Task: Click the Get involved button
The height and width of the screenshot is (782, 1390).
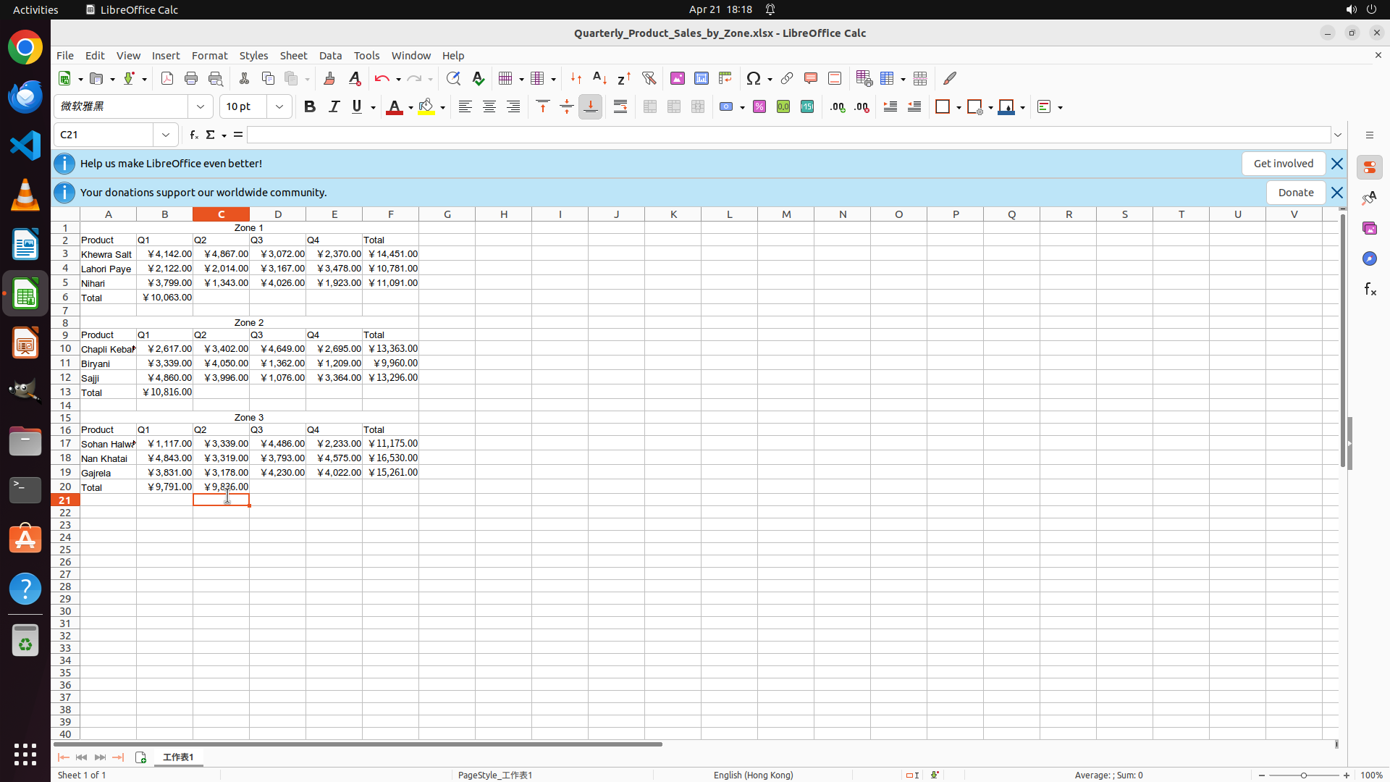Action: [1283, 164]
